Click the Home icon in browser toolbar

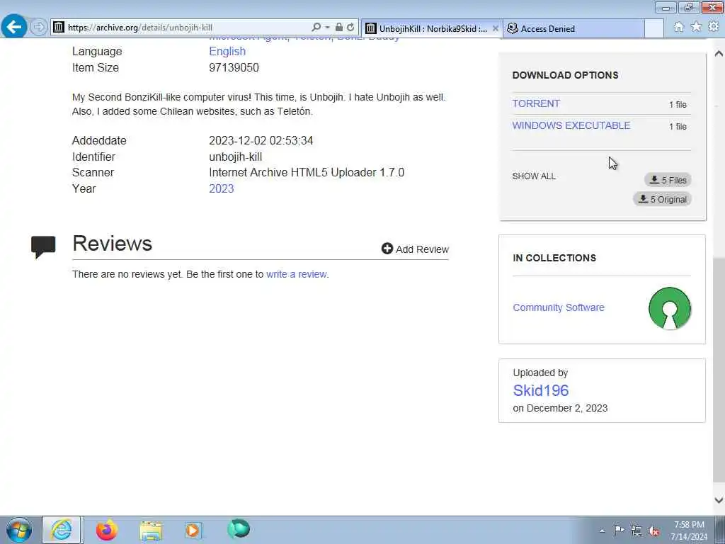[x=678, y=27]
